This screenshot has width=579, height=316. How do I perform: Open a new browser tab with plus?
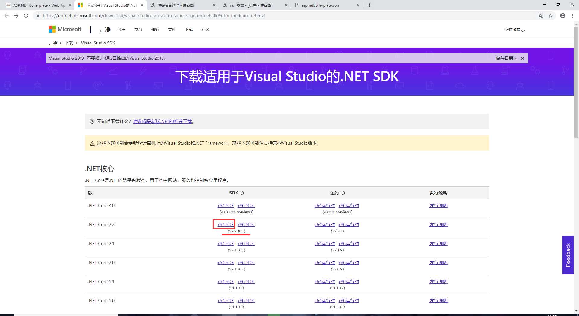pos(370,5)
